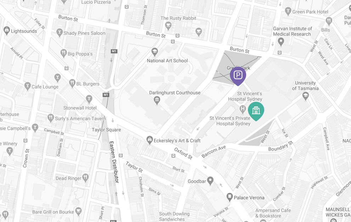The image size is (351, 222).
Task: Click the teal hospital building marker
Action: coord(256,111)
